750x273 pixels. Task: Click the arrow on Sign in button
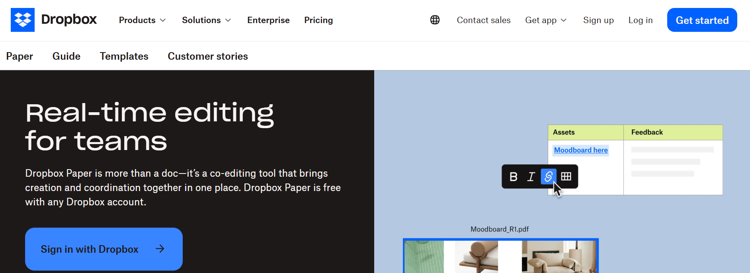(160, 249)
